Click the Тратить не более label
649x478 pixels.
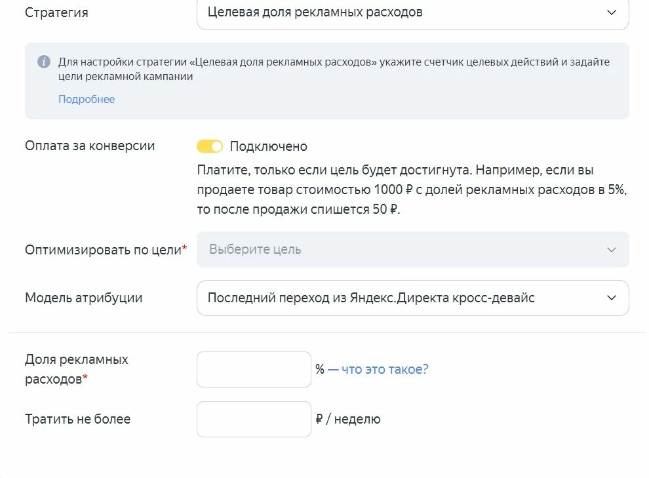tap(78, 419)
